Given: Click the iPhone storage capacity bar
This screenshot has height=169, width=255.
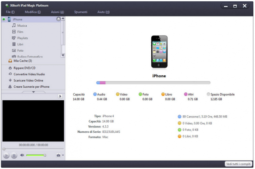Looking at the screenshot, I should point(153,83).
